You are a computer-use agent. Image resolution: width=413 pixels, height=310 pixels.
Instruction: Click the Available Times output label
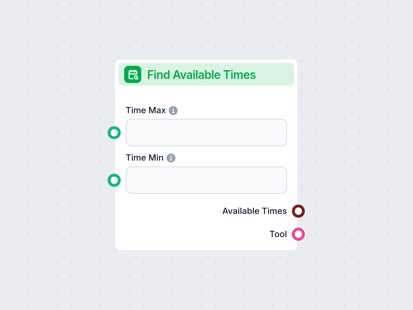[255, 211]
